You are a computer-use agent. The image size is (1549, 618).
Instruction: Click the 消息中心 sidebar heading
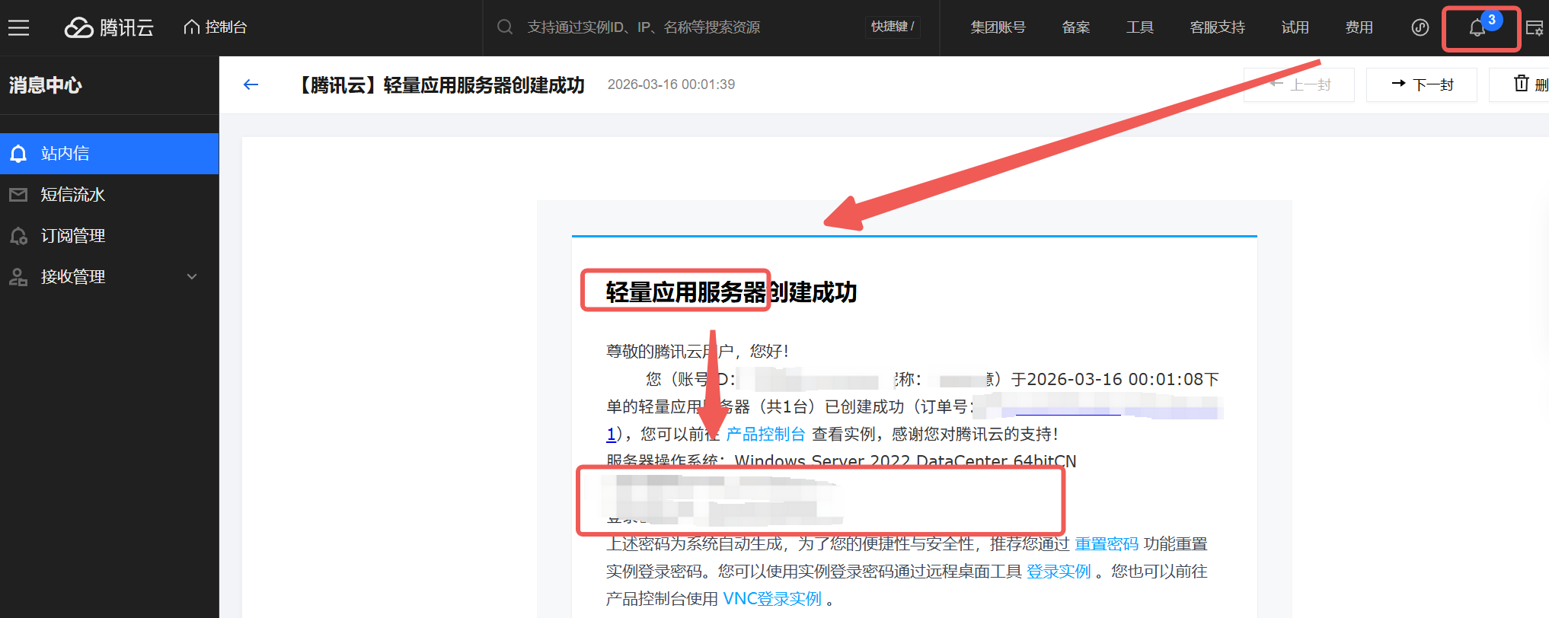[x=46, y=85]
